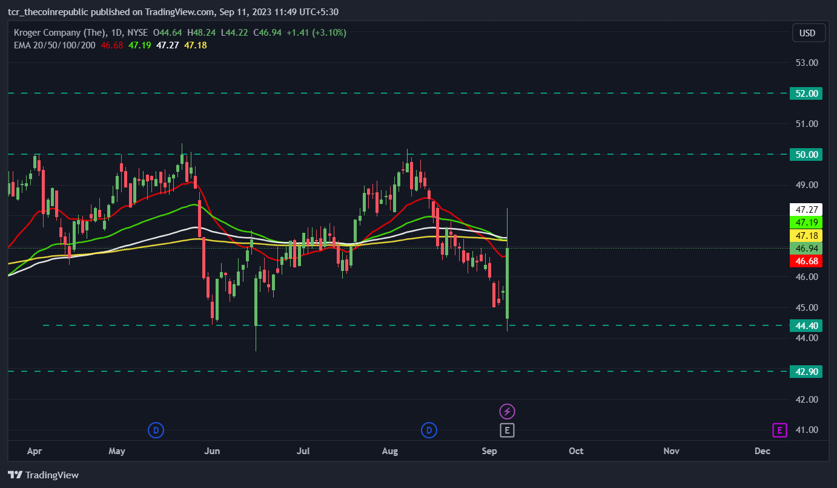Viewport: 837px width, 488px height.
Task: Click the 51.00 price scale label
Action: 806,124
